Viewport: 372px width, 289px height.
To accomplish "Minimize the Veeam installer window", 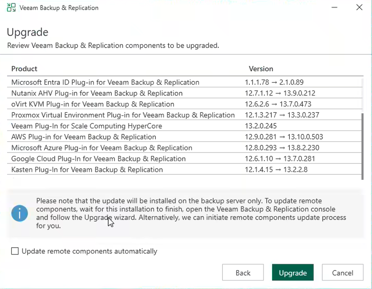I will tap(334, 8).
